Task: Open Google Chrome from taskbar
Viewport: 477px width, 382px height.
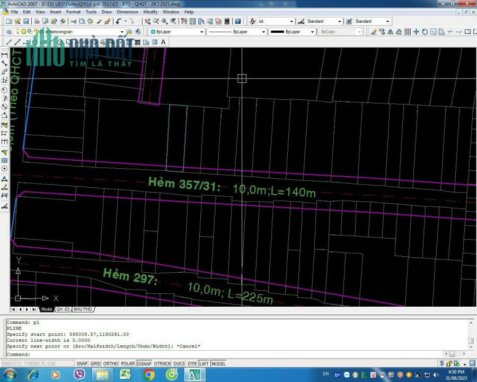Action: pos(149,375)
